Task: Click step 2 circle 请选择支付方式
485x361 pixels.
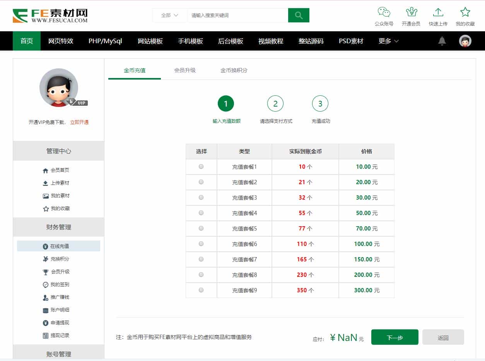Action: (x=275, y=103)
